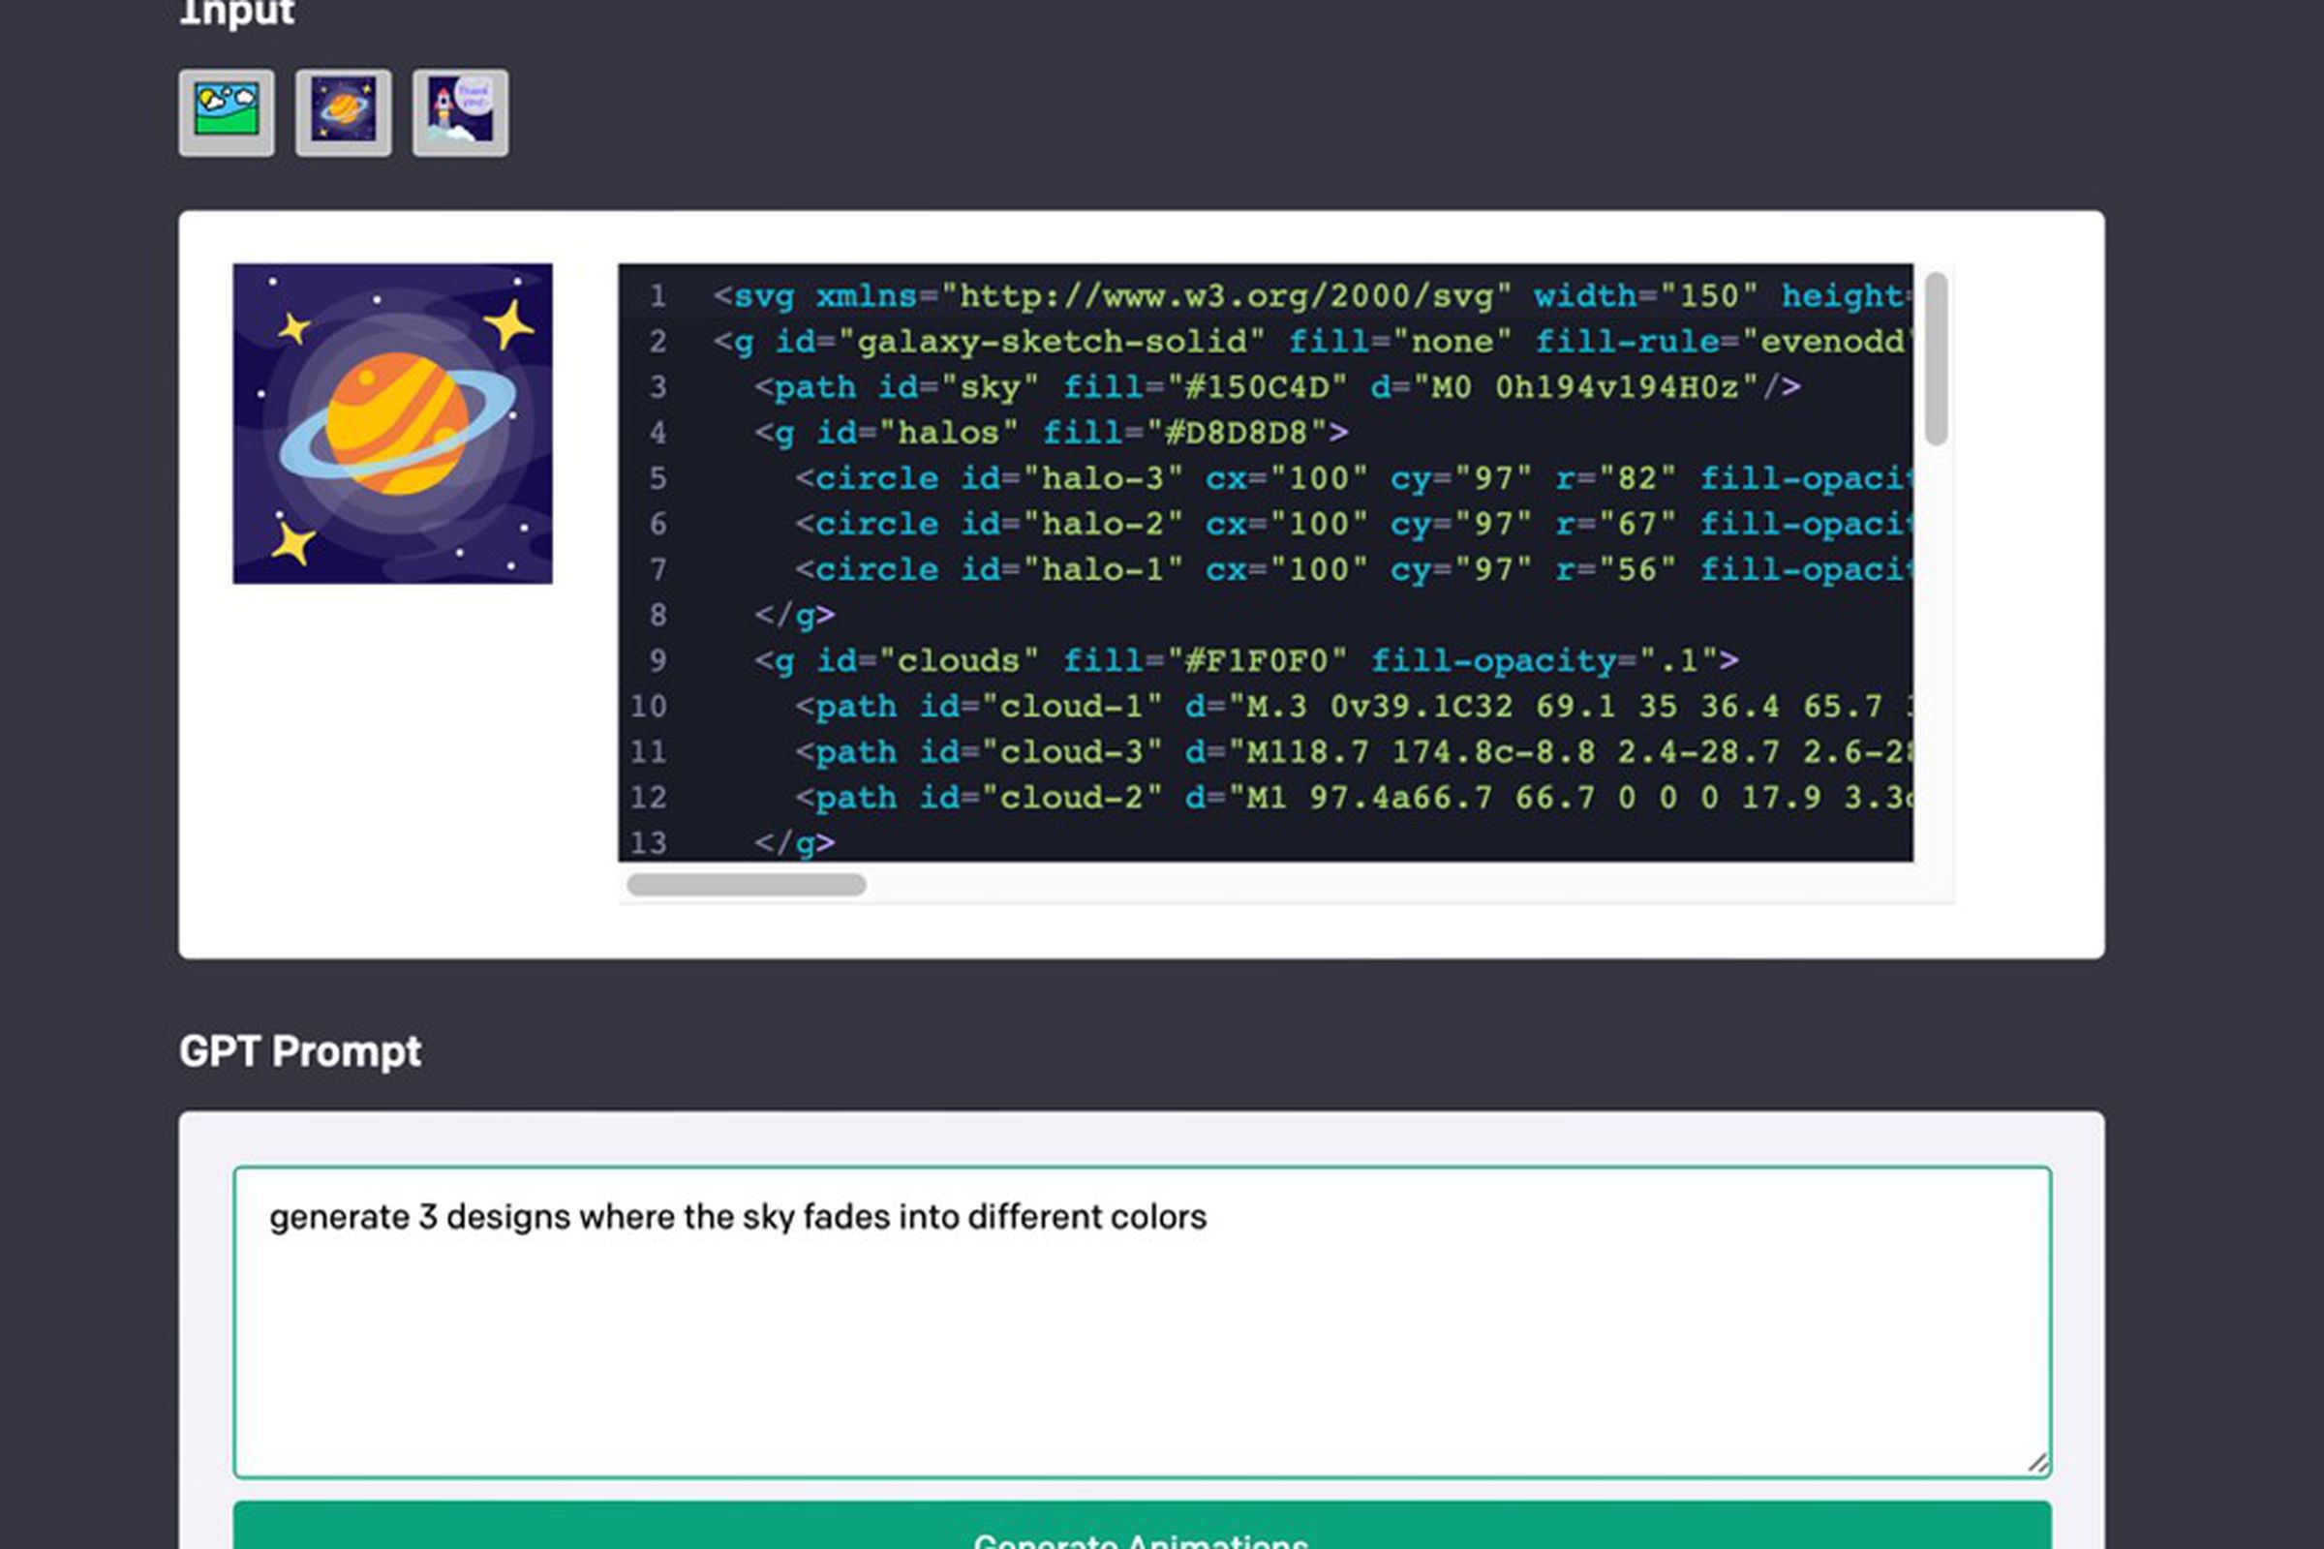Screen dimensions: 2324x1549
Task: Select the Saturn planet thumbnail
Action: [x=343, y=111]
